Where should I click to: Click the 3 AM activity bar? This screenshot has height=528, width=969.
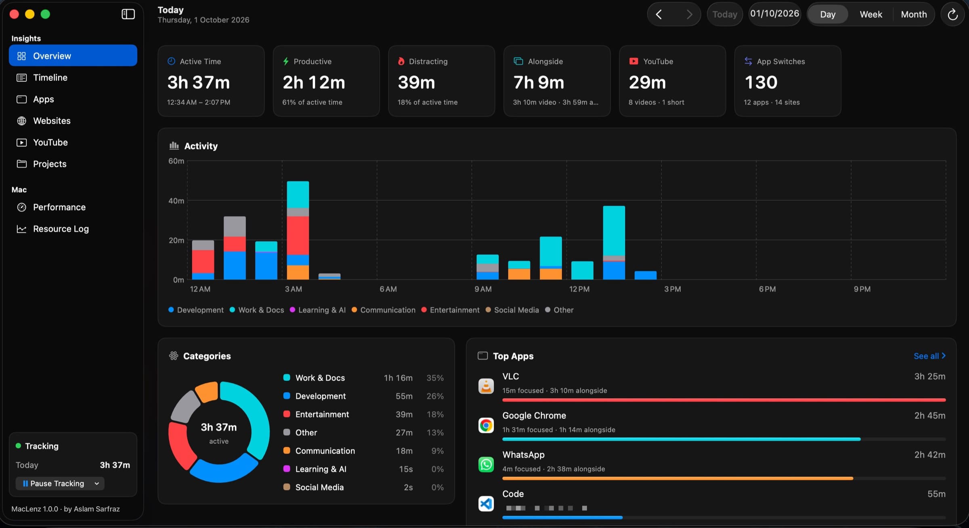(298, 230)
